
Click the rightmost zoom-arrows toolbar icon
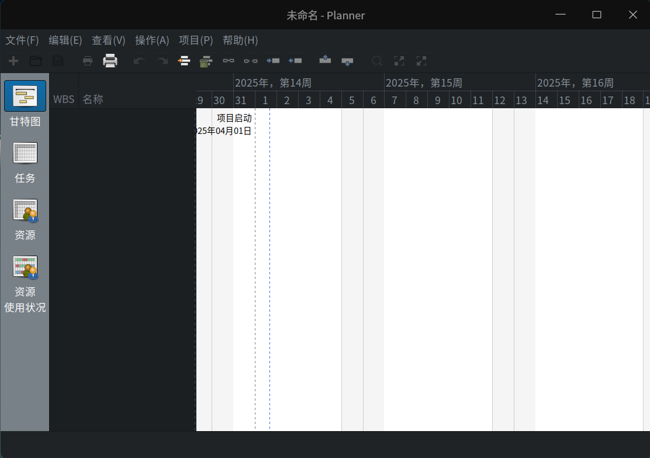click(421, 61)
